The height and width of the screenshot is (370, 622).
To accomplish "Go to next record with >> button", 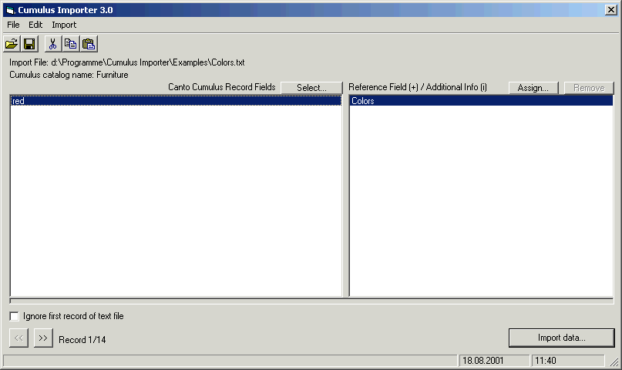I will pyautogui.click(x=43, y=338).
